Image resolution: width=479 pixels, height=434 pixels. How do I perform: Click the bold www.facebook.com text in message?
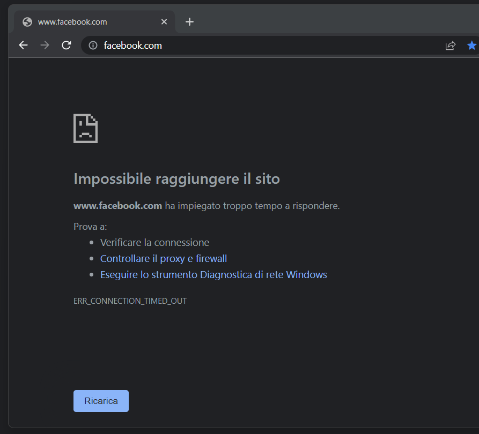[117, 206]
